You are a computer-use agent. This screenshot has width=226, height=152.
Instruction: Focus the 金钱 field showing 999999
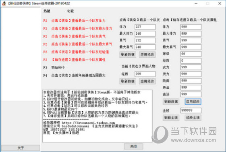[191, 110]
